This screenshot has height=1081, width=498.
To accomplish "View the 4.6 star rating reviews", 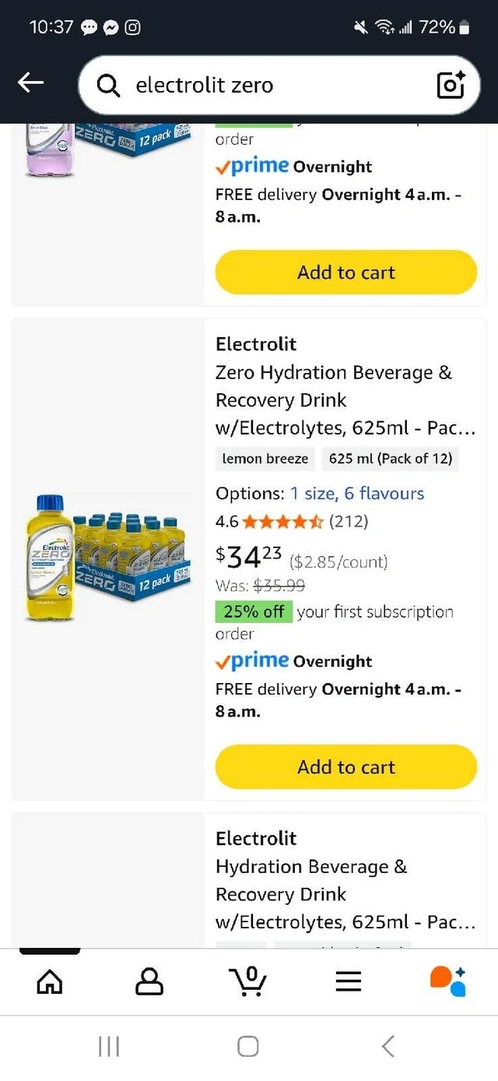I will pyautogui.click(x=292, y=521).
